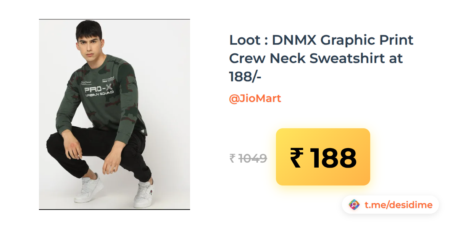The height and width of the screenshot is (229, 458).
Task: Click the grey rupee symbol beside 1049
Action: pos(232,158)
